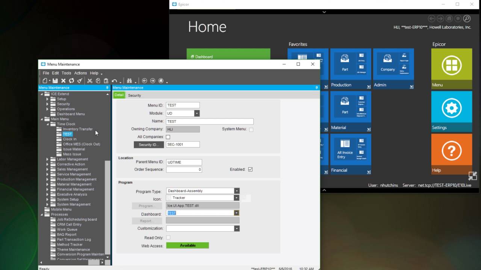Viewport: 481px width, 270px height.
Task: Toggle the All Companies checkbox
Action: [168, 137]
